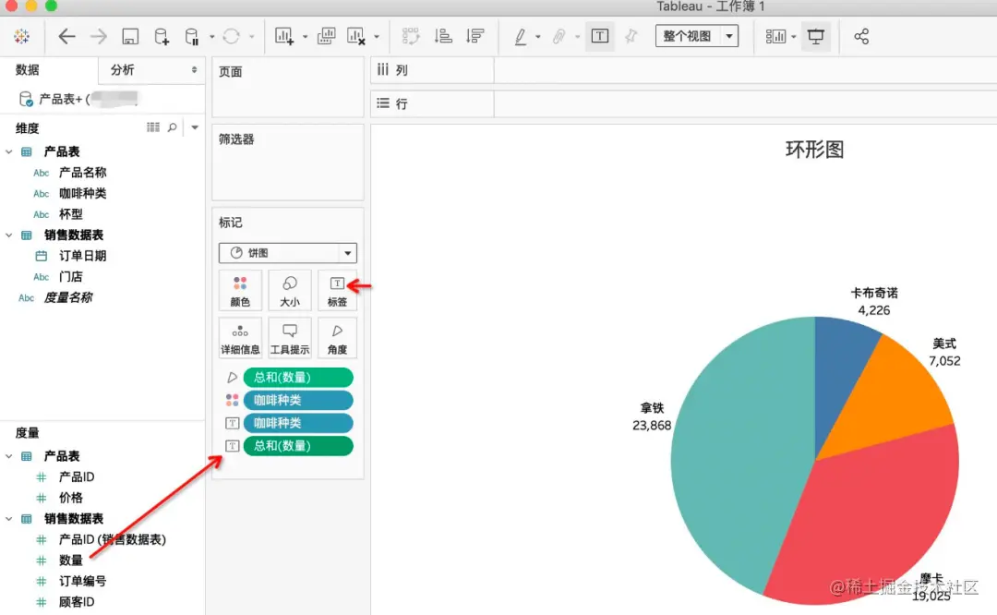
Task: Open the 整个视图 fit dropdown
Action: coord(697,36)
